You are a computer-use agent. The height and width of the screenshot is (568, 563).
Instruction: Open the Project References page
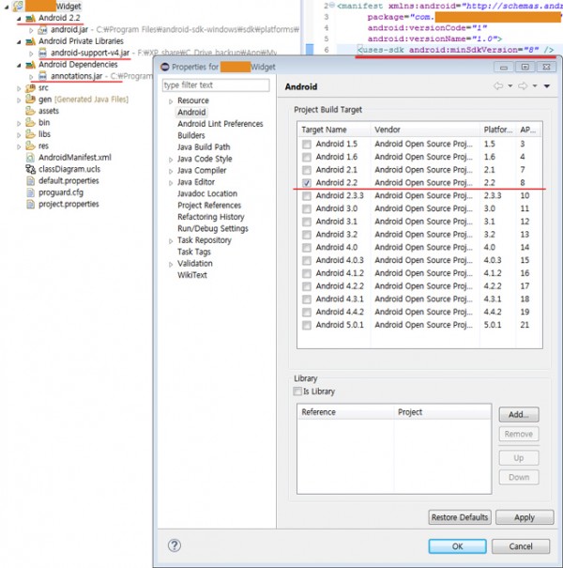pos(209,206)
